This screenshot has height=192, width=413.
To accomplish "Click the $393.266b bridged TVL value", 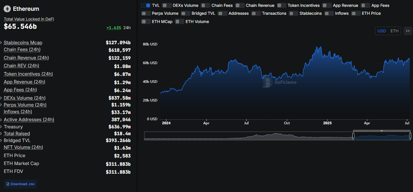I will pos(118,140).
